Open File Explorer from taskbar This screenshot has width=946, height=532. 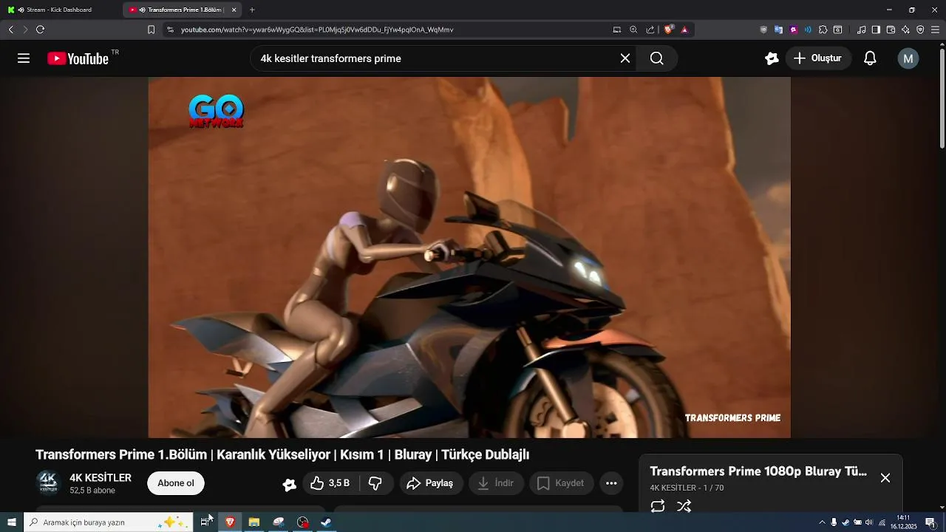click(x=254, y=522)
